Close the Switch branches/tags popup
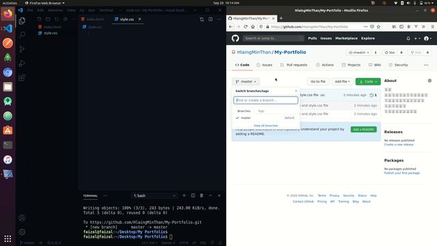437x246 pixels. (x=296, y=91)
